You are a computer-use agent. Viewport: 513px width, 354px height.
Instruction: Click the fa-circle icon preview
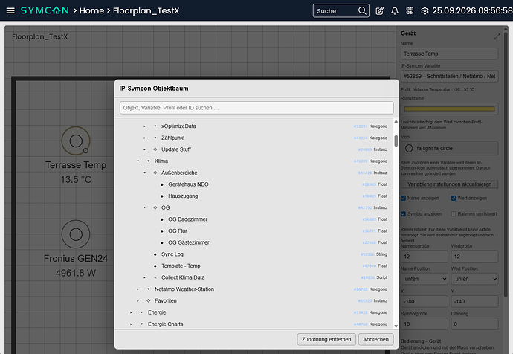click(x=409, y=148)
